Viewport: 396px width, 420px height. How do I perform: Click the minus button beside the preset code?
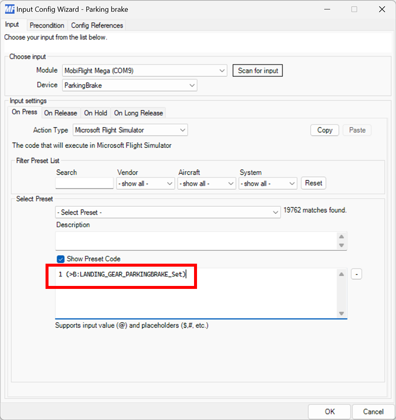(356, 274)
